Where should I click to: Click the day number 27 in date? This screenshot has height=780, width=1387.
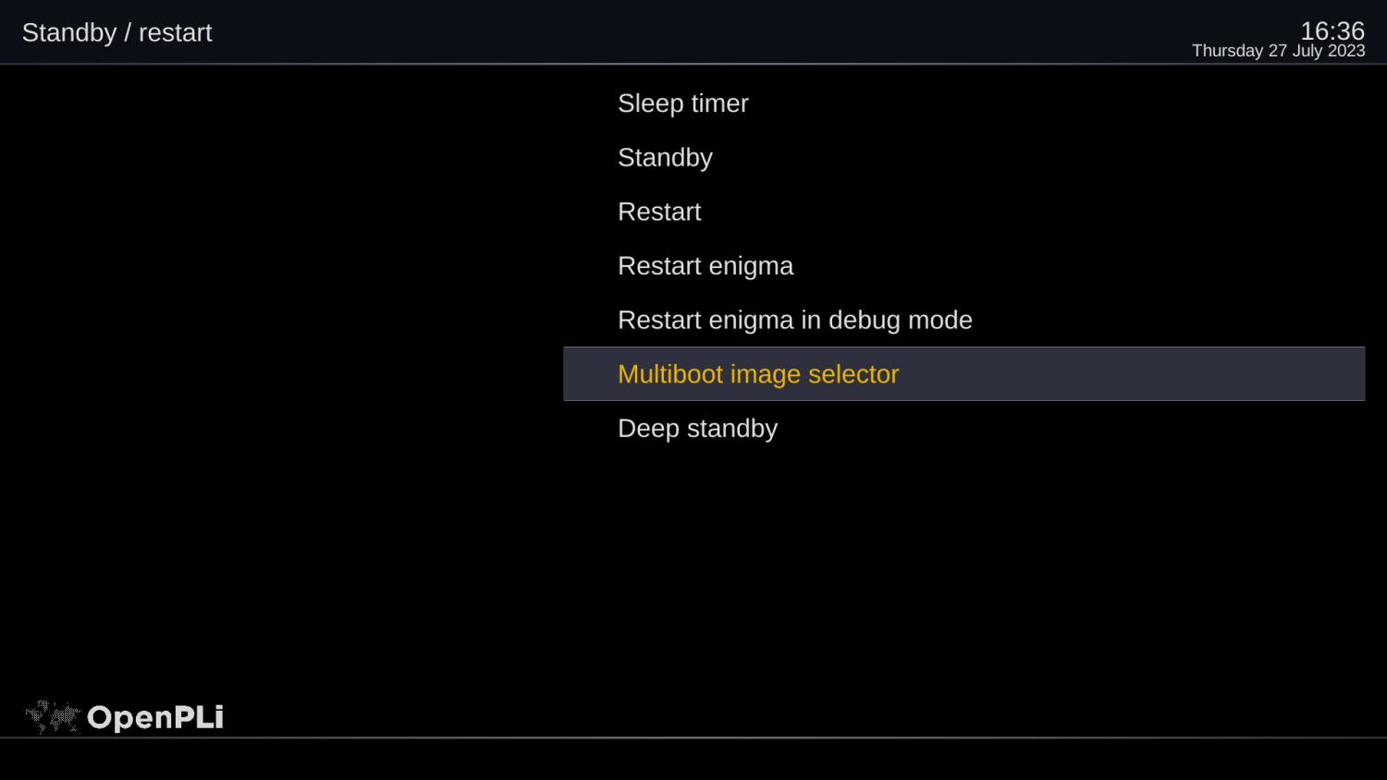[1277, 51]
